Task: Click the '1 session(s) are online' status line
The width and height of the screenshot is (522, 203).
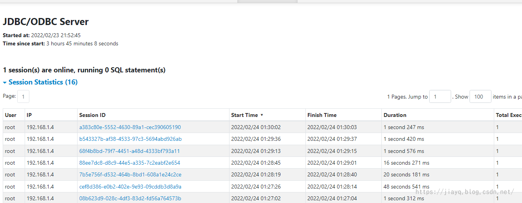Action: pyautogui.click(x=84, y=70)
